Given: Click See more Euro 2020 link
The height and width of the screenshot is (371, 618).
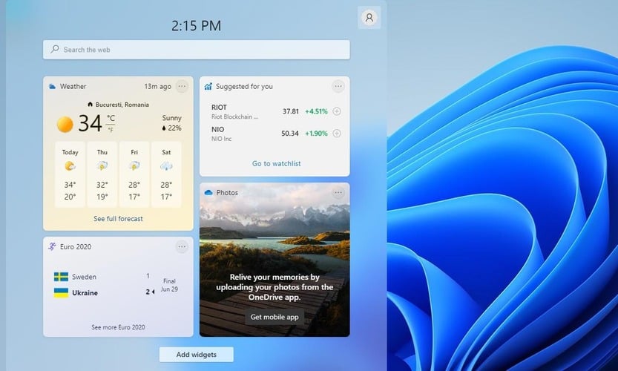Looking at the screenshot, I should click(118, 327).
